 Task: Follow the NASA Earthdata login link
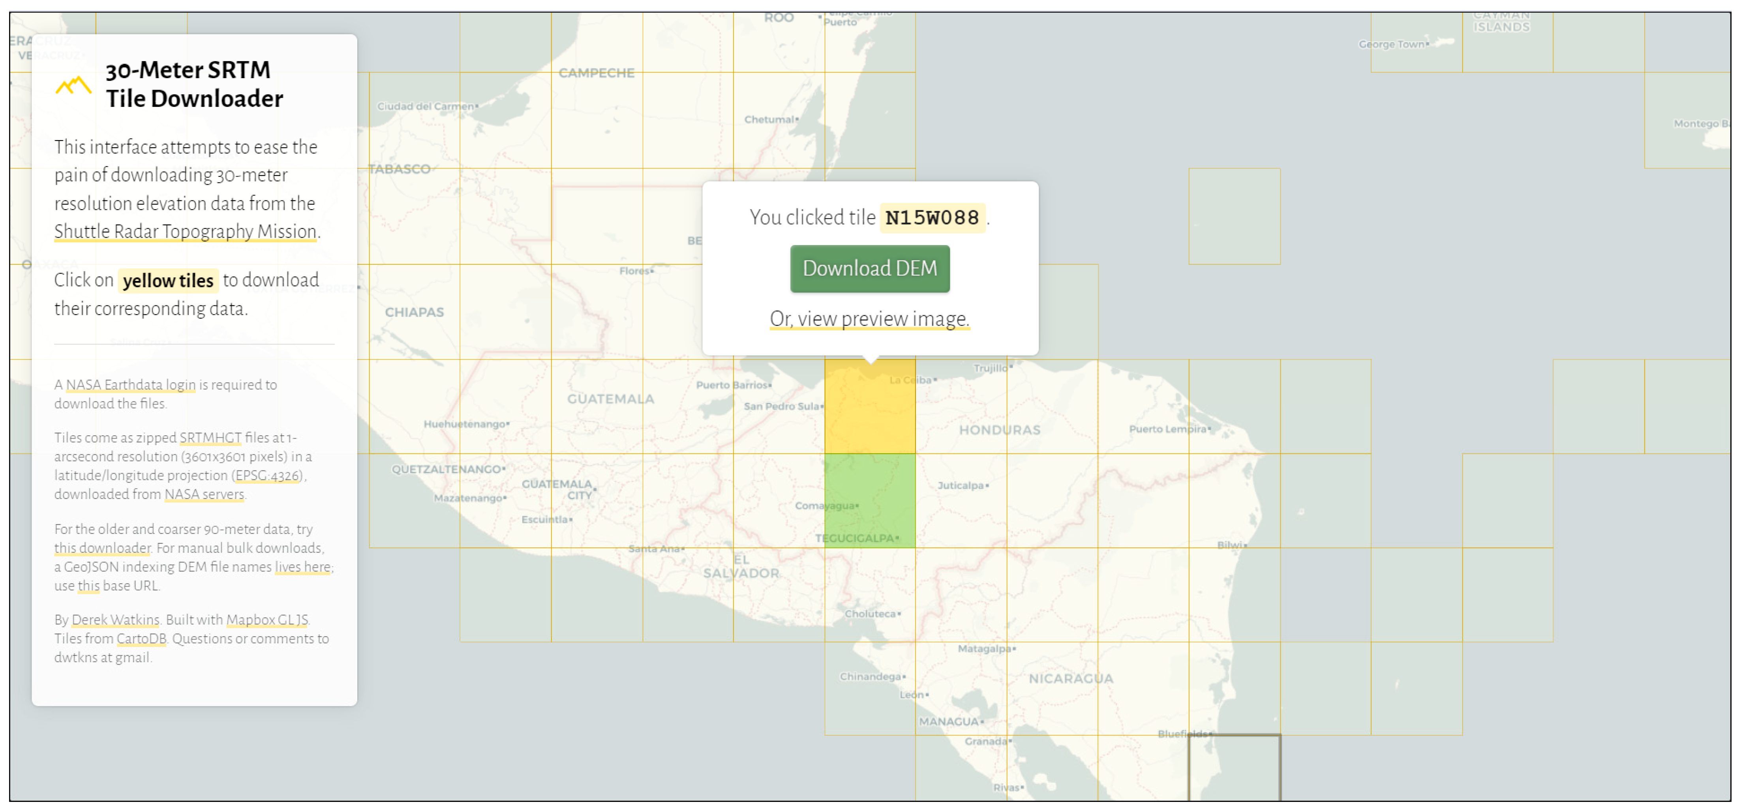point(131,385)
